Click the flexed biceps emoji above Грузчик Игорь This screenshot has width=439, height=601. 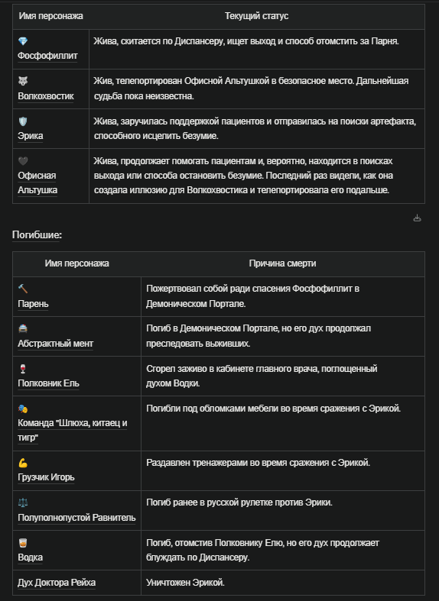pyautogui.click(x=23, y=463)
